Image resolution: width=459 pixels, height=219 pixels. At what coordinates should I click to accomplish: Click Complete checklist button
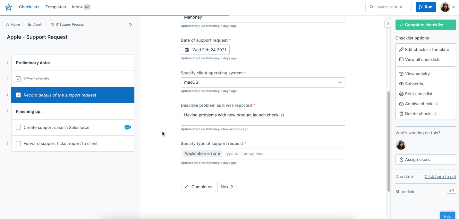(426, 25)
